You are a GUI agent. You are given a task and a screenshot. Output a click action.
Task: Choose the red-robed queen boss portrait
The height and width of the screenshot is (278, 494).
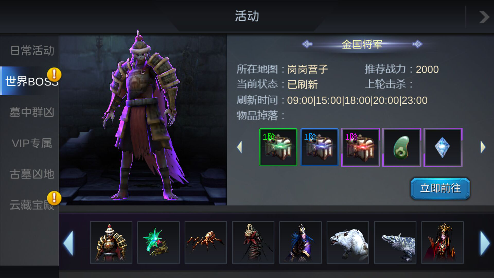(443, 242)
